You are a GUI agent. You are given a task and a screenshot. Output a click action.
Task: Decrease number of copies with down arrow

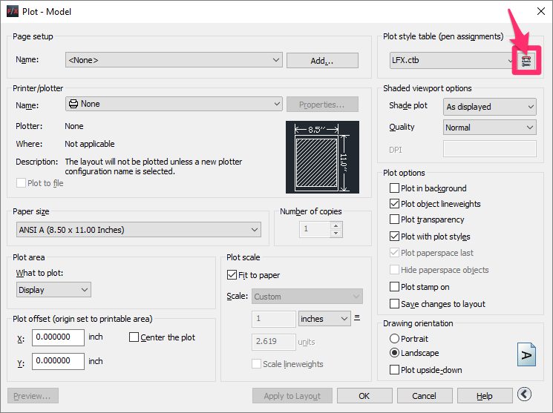click(336, 234)
